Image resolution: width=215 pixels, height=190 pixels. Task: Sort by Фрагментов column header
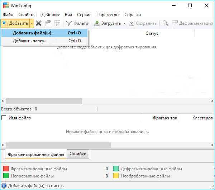tap(165, 118)
